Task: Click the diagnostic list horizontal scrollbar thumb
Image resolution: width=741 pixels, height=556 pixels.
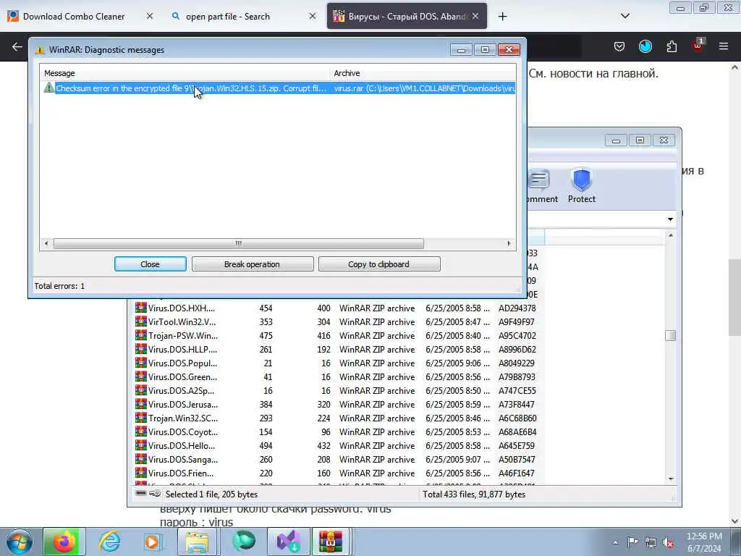Action: tap(239, 243)
